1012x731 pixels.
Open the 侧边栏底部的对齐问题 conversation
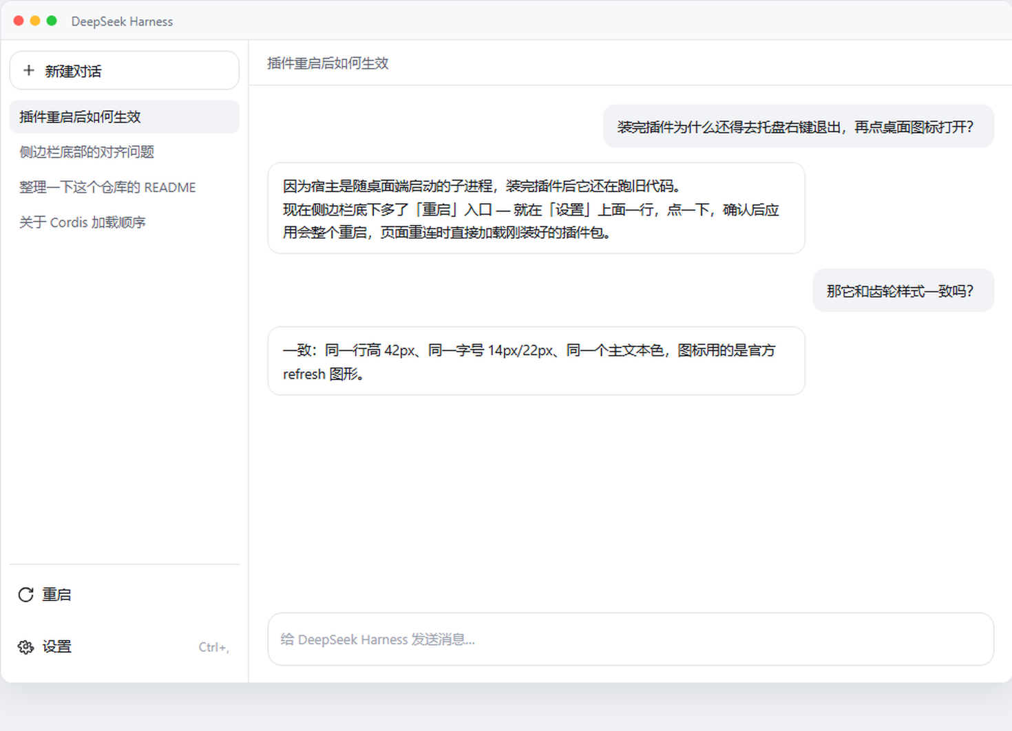tap(125, 152)
